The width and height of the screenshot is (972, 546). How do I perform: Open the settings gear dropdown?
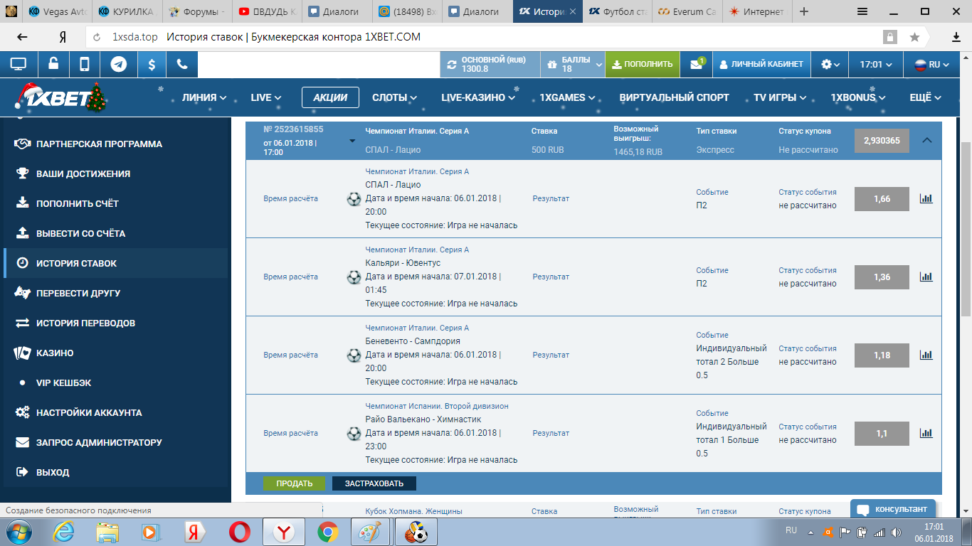click(x=830, y=64)
